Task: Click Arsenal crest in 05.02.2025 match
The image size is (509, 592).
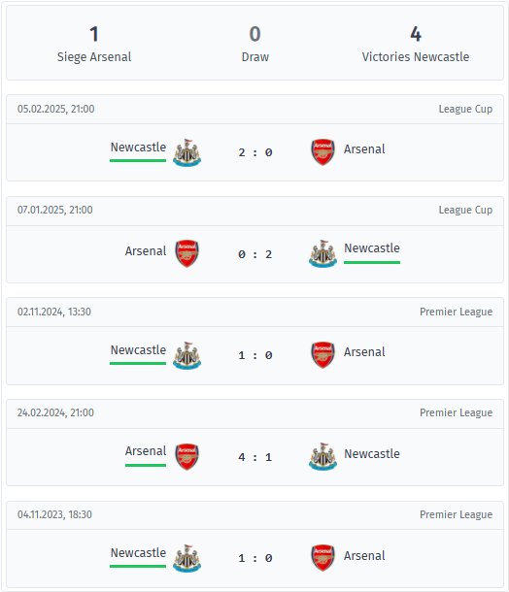Action: [x=323, y=152]
